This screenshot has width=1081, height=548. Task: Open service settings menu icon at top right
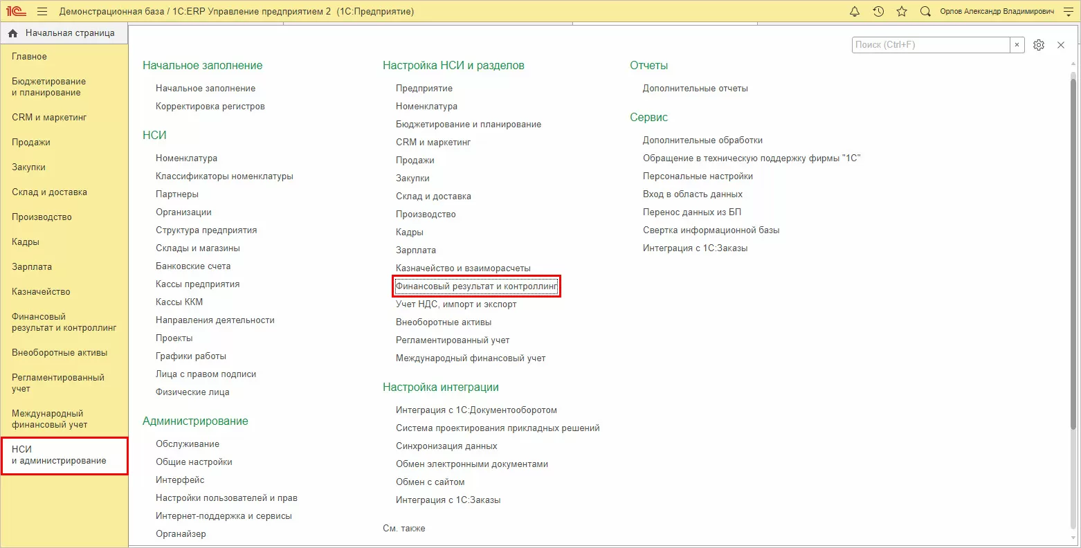1068,12
